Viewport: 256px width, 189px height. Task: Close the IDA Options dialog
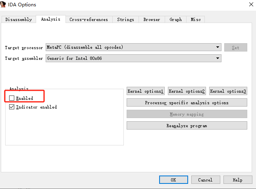click(251, 5)
